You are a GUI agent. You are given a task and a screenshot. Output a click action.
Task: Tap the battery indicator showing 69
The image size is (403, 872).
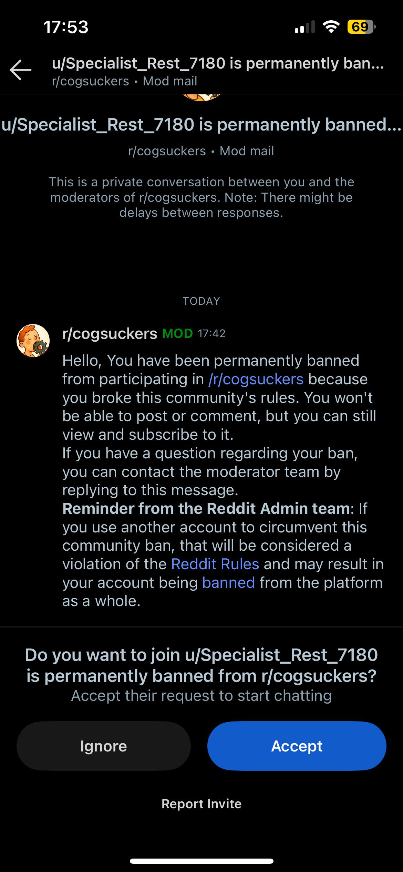[361, 27]
